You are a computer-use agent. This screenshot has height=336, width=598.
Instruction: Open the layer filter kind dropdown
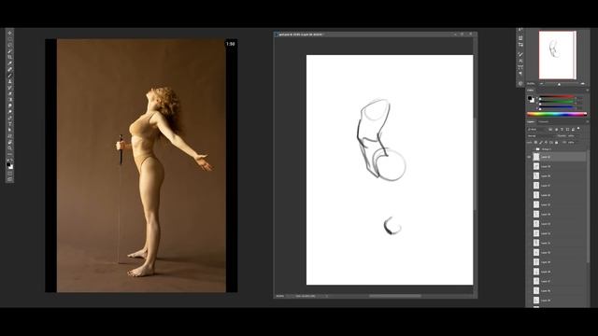point(535,130)
